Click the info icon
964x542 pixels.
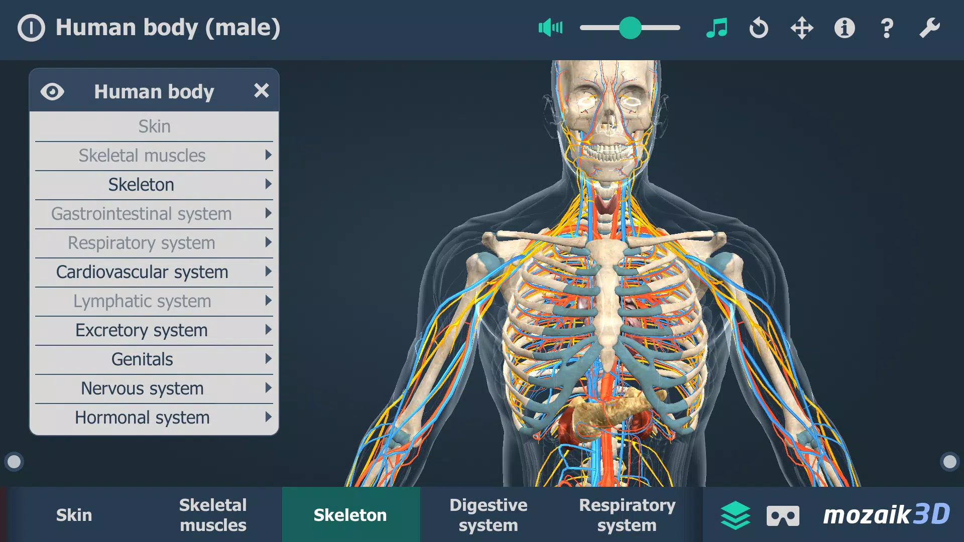click(843, 27)
